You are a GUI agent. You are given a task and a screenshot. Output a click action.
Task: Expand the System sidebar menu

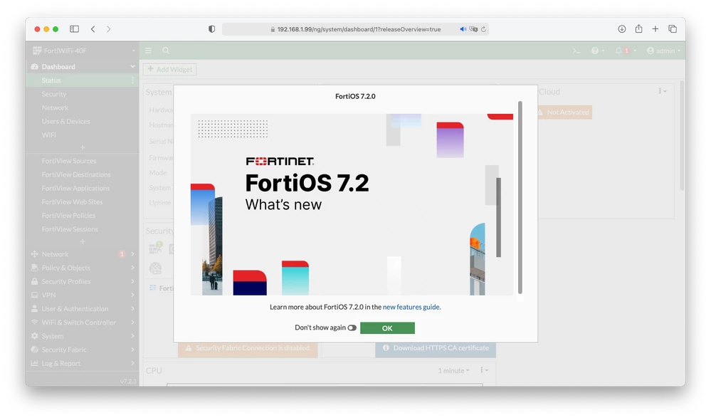pyautogui.click(x=83, y=336)
